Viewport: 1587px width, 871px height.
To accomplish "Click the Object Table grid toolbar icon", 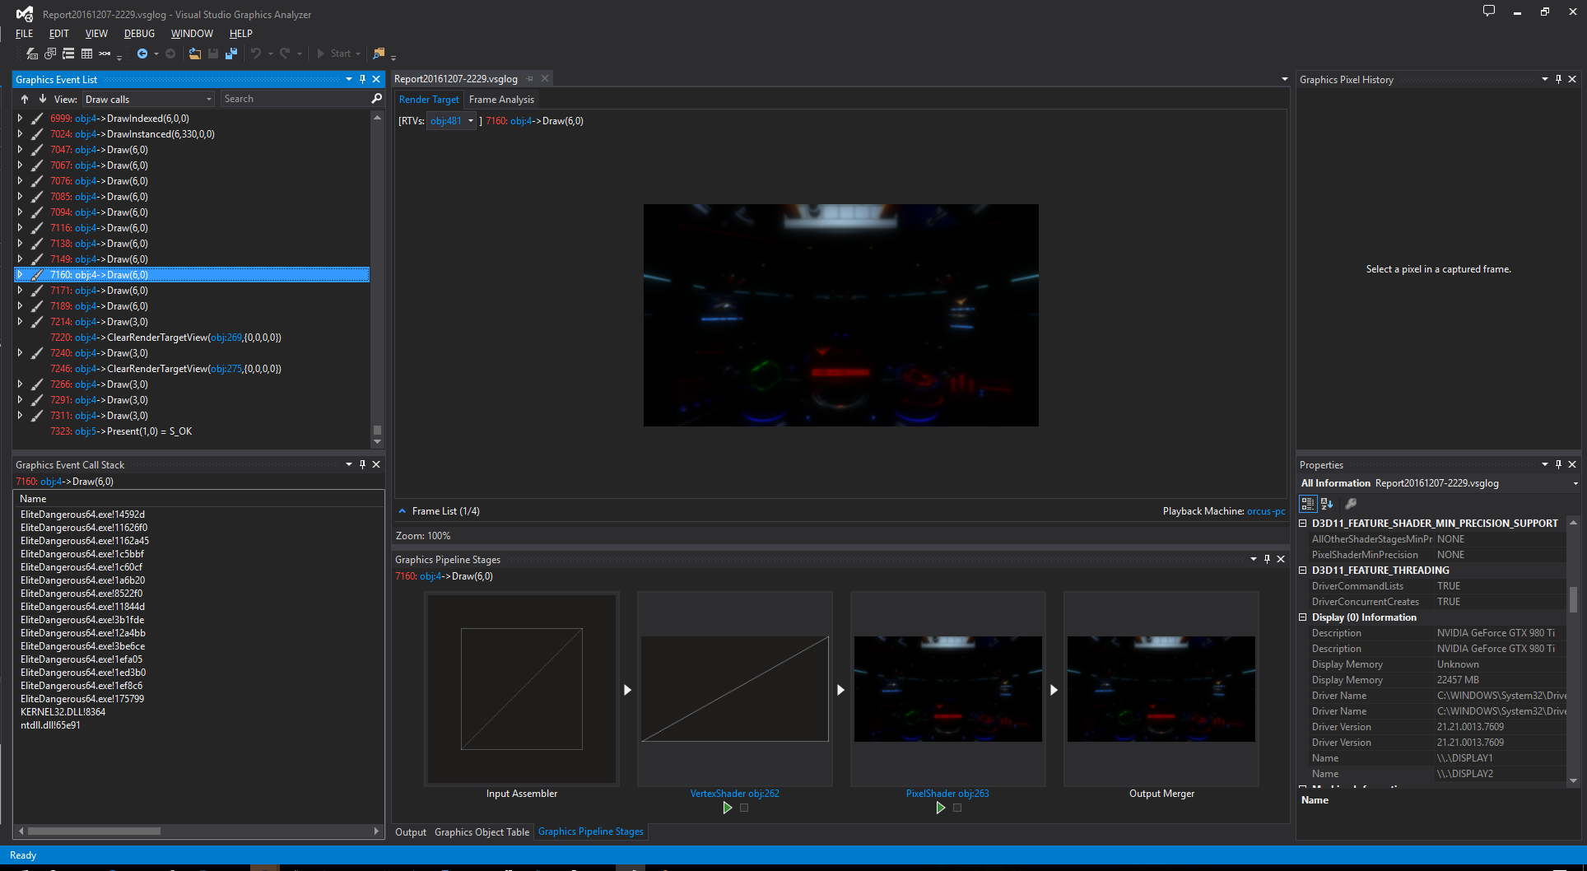I will (x=86, y=54).
